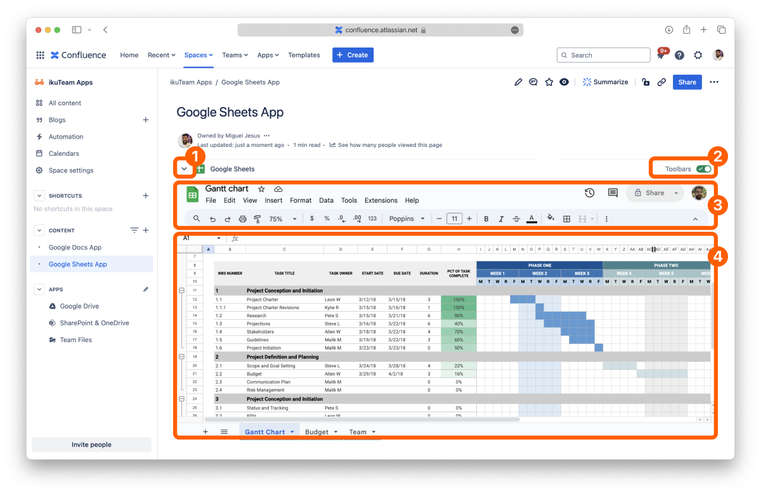The width and height of the screenshot is (761, 494).
Task: Click undo in Sheets toolbar
Action: 212,219
